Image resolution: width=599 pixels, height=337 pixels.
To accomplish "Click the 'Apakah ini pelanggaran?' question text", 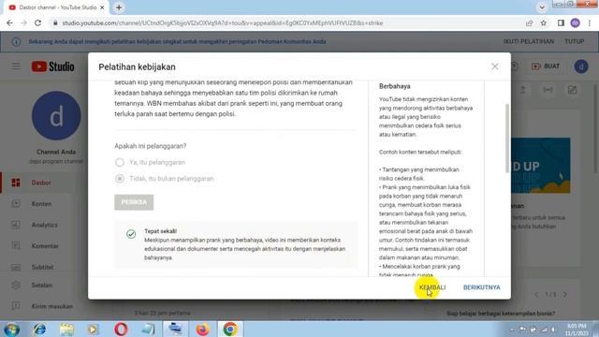I will click(x=151, y=146).
